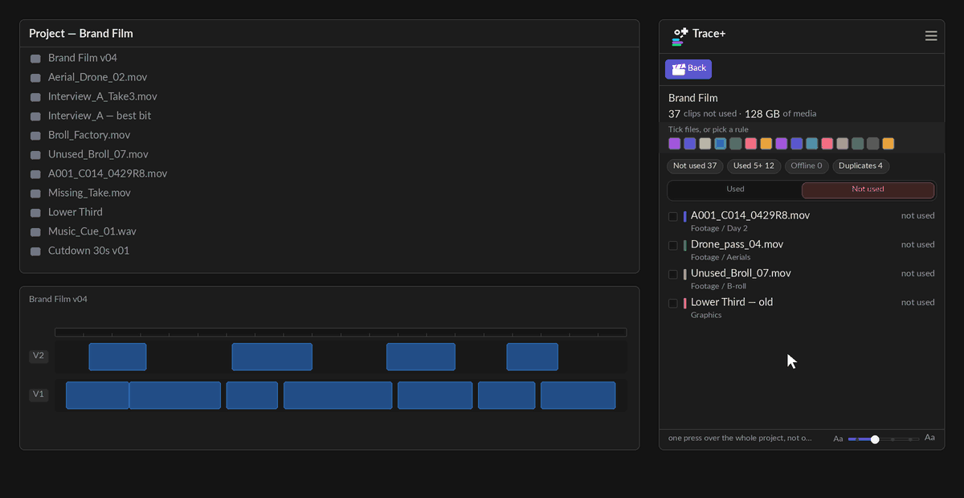Click the sequence icon beside Cutdown 30s v01
964x498 pixels.
(35, 251)
